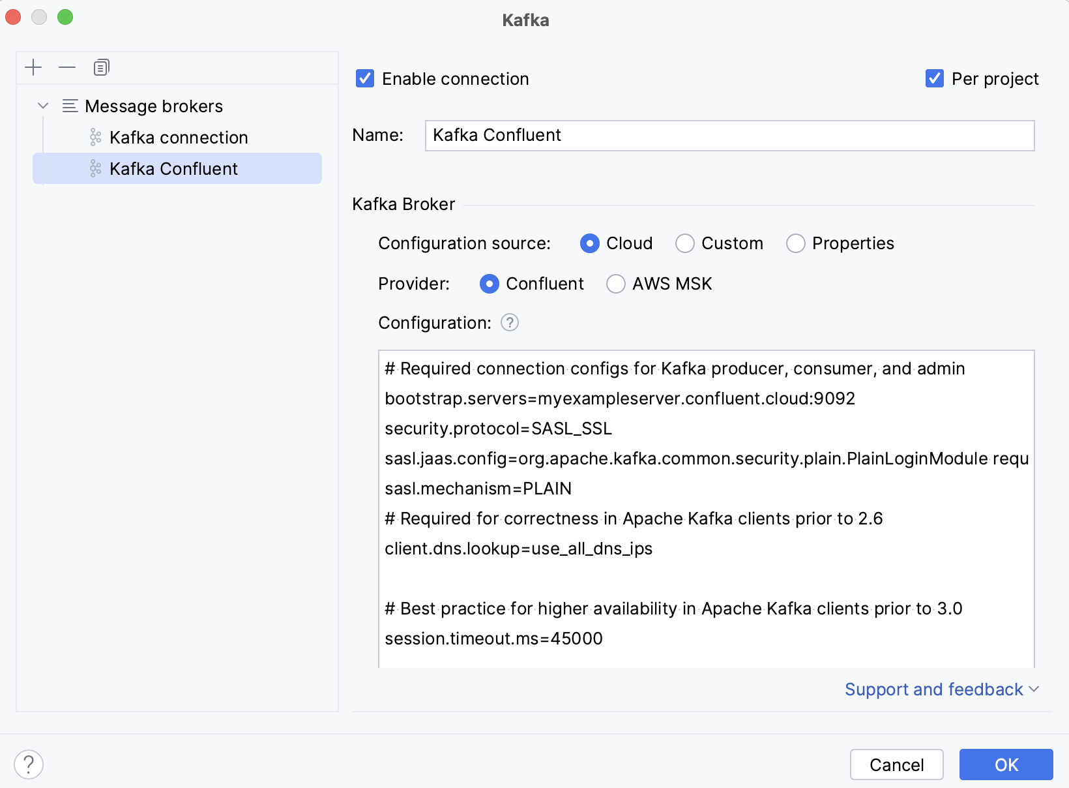The height and width of the screenshot is (788, 1069).
Task: Select Custom configuration source
Action: pos(685,243)
